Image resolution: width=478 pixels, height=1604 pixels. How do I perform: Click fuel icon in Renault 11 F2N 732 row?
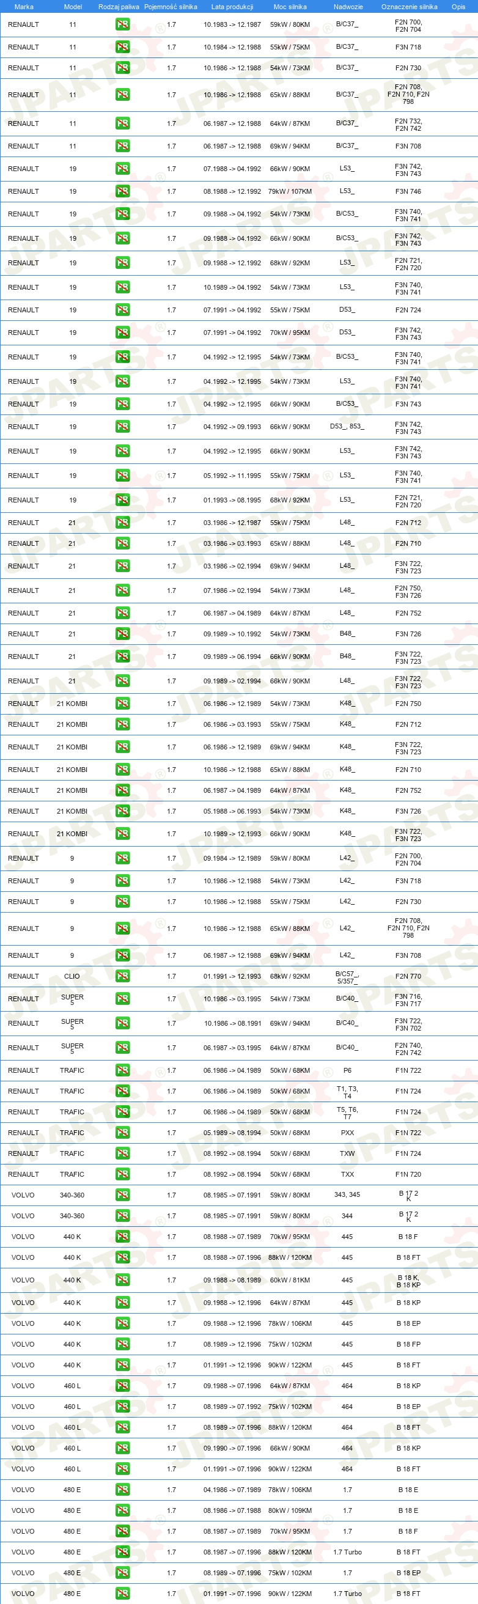pyautogui.click(x=123, y=123)
